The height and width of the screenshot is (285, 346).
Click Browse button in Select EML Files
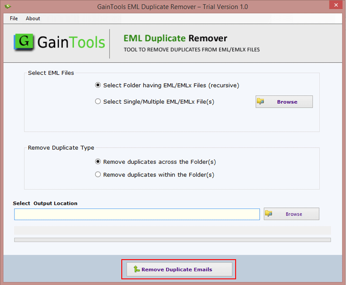pyautogui.click(x=284, y=102)
